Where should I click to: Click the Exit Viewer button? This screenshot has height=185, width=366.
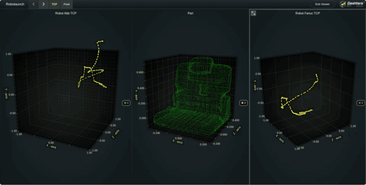(322, 4)
